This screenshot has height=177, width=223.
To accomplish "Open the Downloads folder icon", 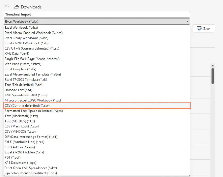I will tap(17, 7).
